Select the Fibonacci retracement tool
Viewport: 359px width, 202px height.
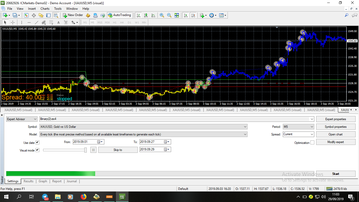pos(51,22)
